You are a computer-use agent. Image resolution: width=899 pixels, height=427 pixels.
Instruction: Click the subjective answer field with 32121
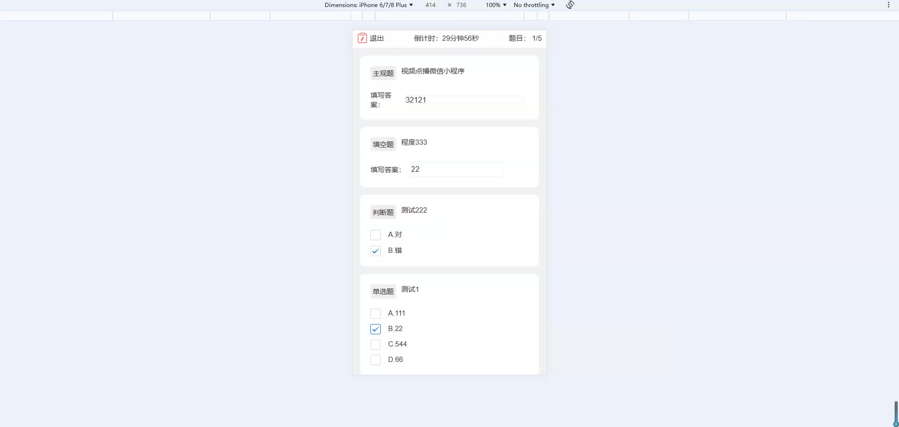pyautogui.click(x=464, y=100)
